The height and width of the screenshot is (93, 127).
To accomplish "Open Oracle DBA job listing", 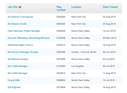I will click(14, 80).
